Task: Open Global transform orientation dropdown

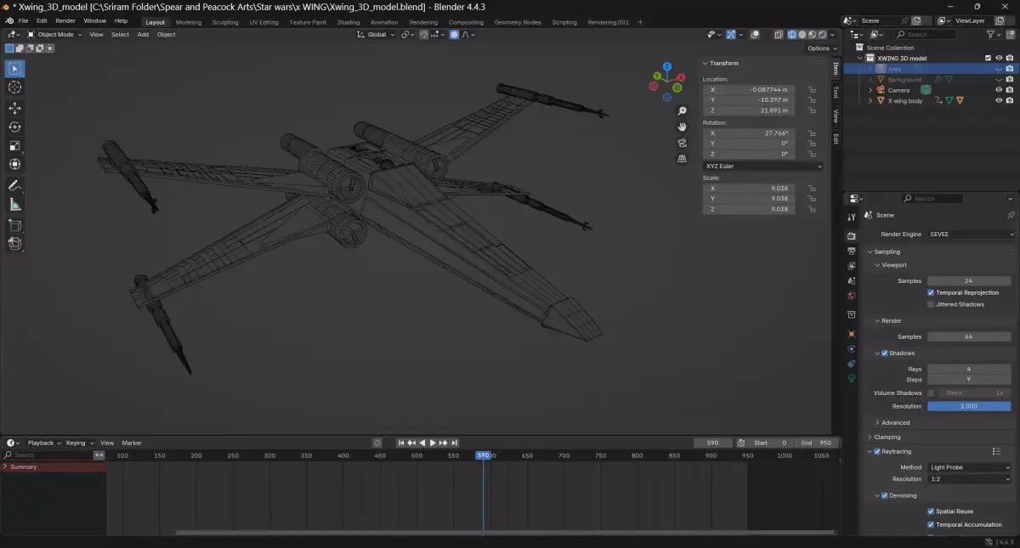Action: point(375,35)
